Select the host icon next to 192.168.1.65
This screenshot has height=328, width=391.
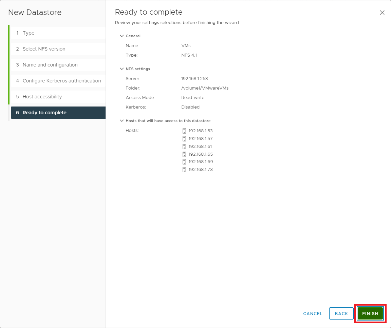(x=184, y=154)
